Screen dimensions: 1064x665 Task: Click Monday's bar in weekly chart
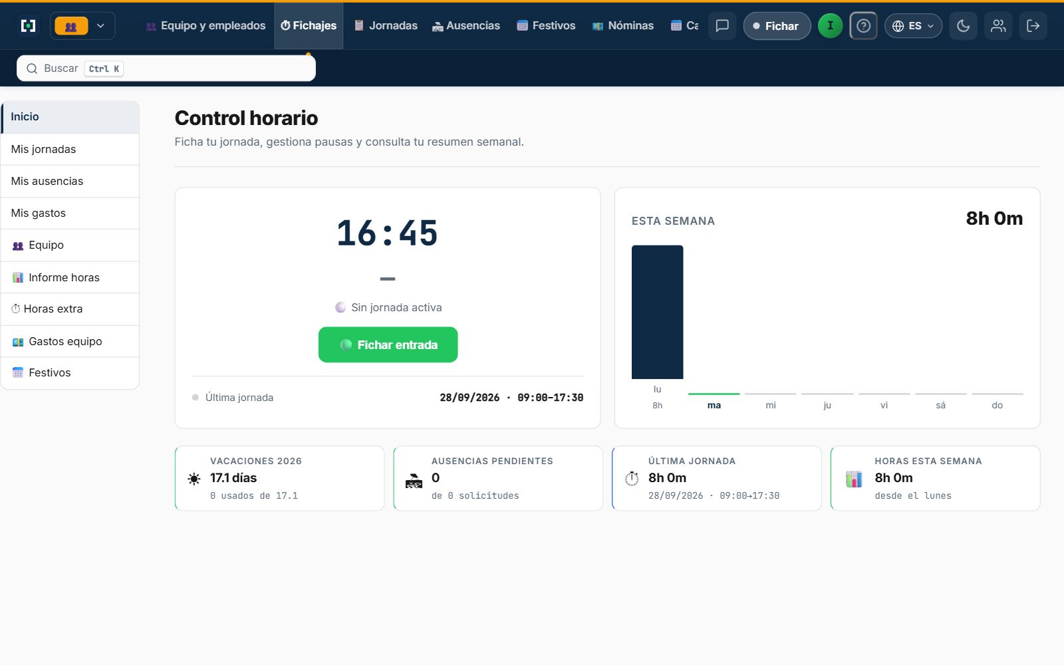tap(657, 312)
